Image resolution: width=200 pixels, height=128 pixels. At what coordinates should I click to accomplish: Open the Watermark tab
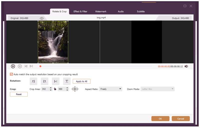[x=101, y=11]
